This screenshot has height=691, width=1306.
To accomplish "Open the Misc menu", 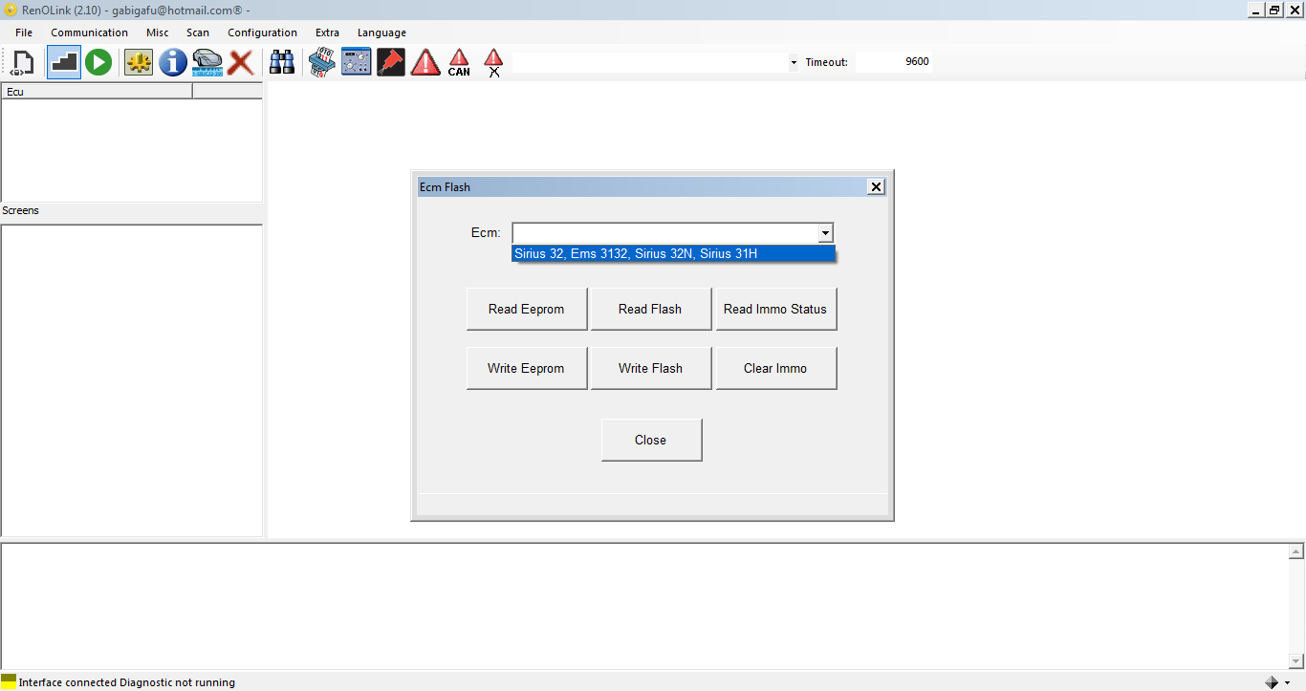I will tap(158, 32).
